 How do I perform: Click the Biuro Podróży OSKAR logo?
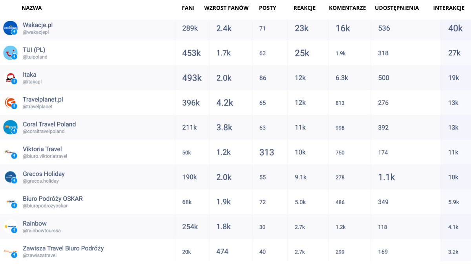coord(10,202)
